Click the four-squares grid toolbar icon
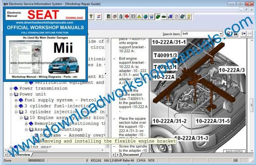The image size is (256, 165). point(115,17)
